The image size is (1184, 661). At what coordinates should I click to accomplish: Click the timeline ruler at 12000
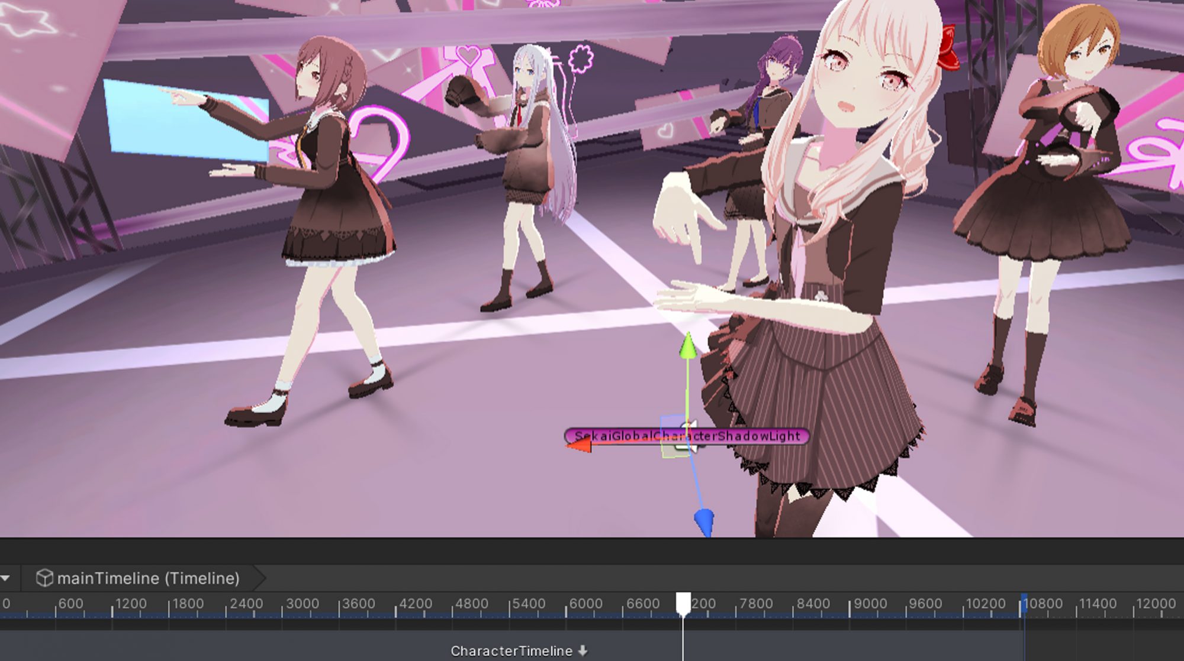tap(1156, 604)
